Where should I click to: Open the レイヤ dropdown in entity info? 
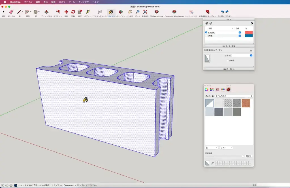[x=242, y=55]
